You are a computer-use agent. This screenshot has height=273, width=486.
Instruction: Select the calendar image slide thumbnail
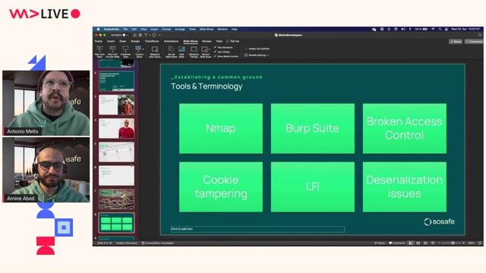tap(116, 152)
